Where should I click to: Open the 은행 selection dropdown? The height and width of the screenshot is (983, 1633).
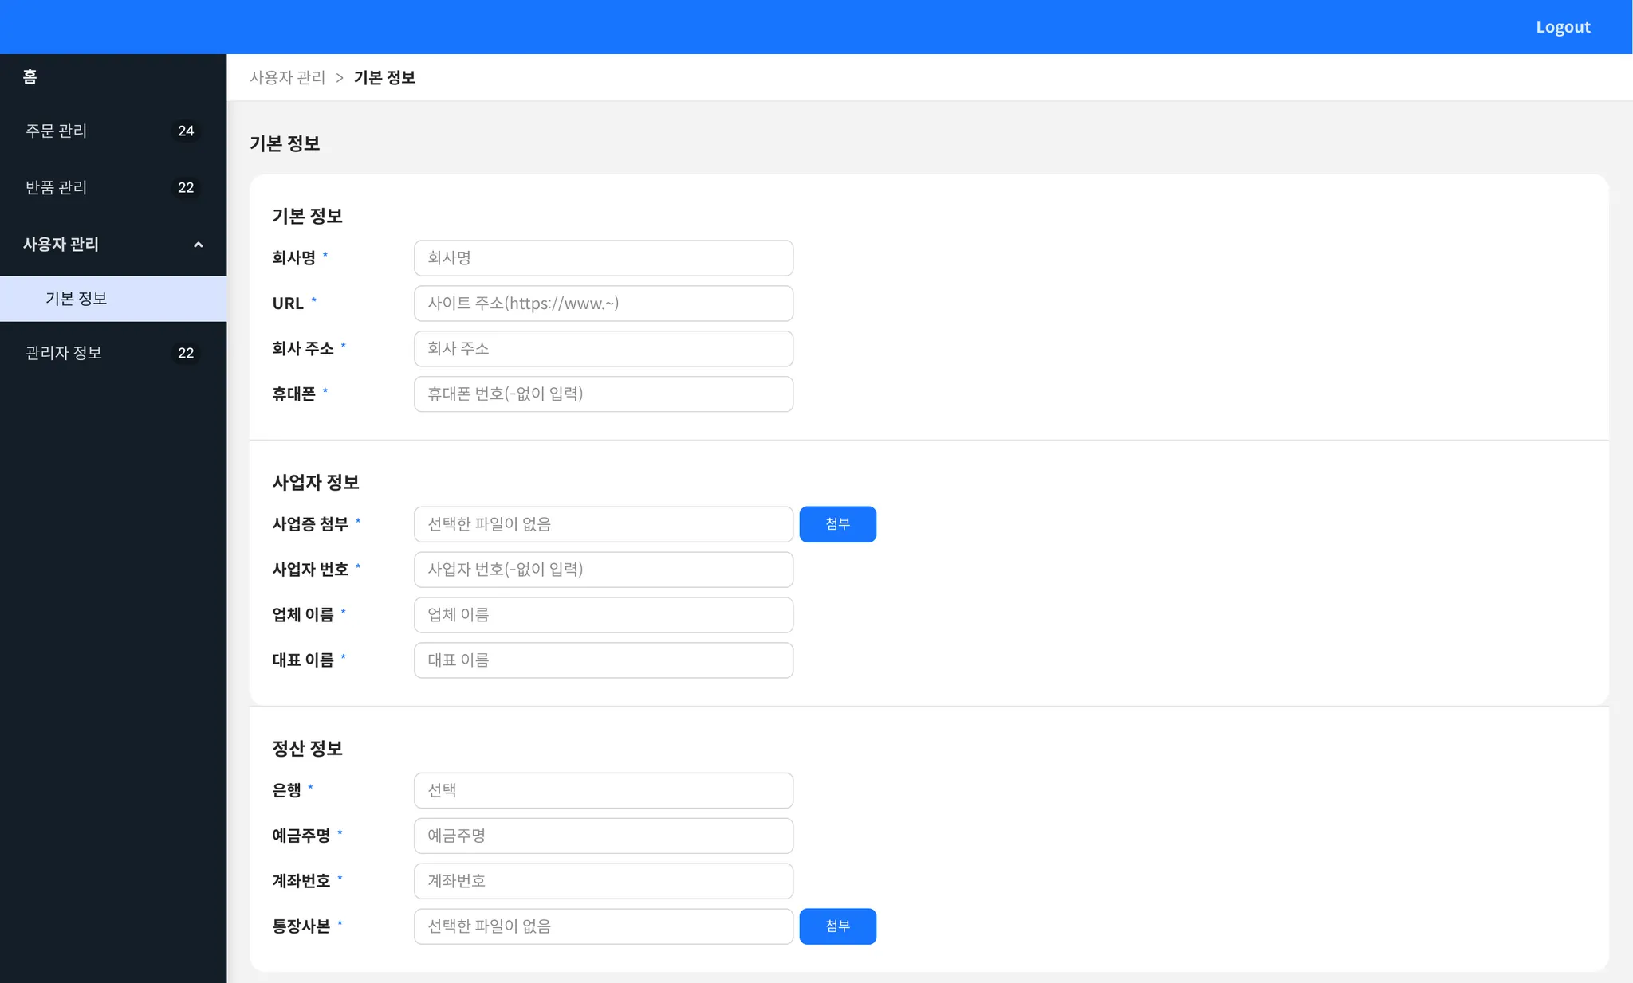click(603, 790)
